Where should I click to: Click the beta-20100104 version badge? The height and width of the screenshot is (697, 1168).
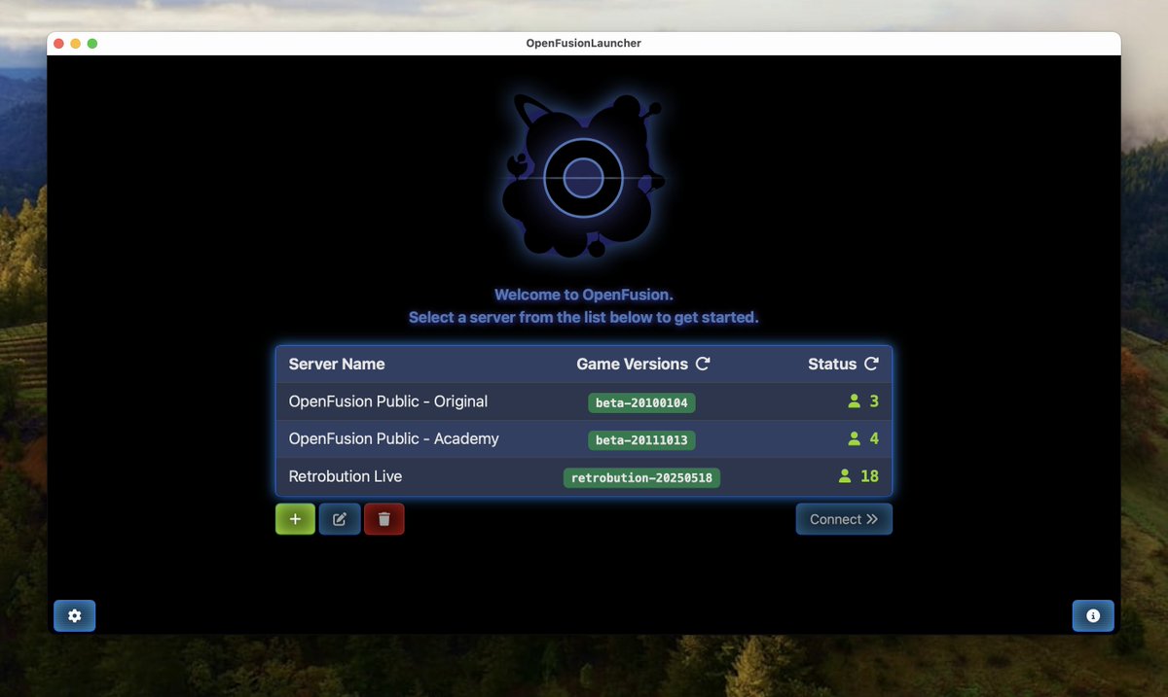coord(640,402)
